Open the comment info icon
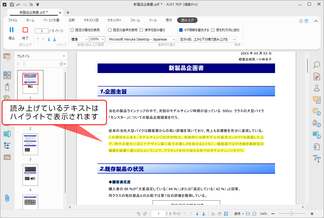The width and height of the screenshot is (324, 218). 317,111
